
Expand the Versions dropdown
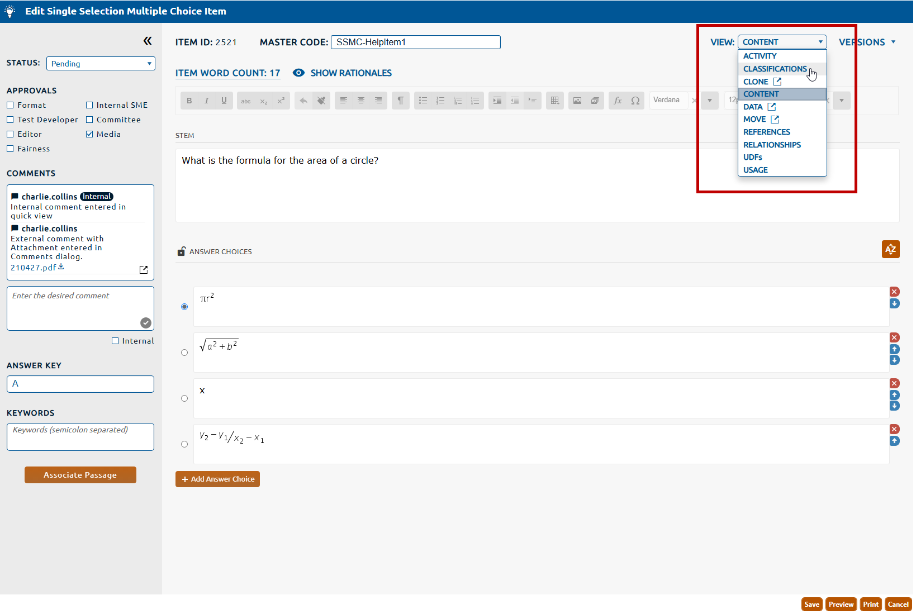[x=867, y=42]
